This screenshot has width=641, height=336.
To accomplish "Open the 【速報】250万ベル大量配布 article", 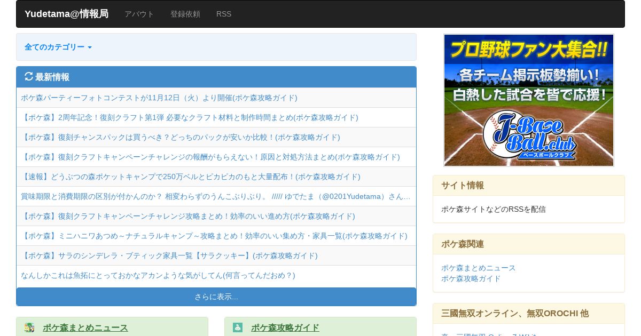I will pos(191,177).
